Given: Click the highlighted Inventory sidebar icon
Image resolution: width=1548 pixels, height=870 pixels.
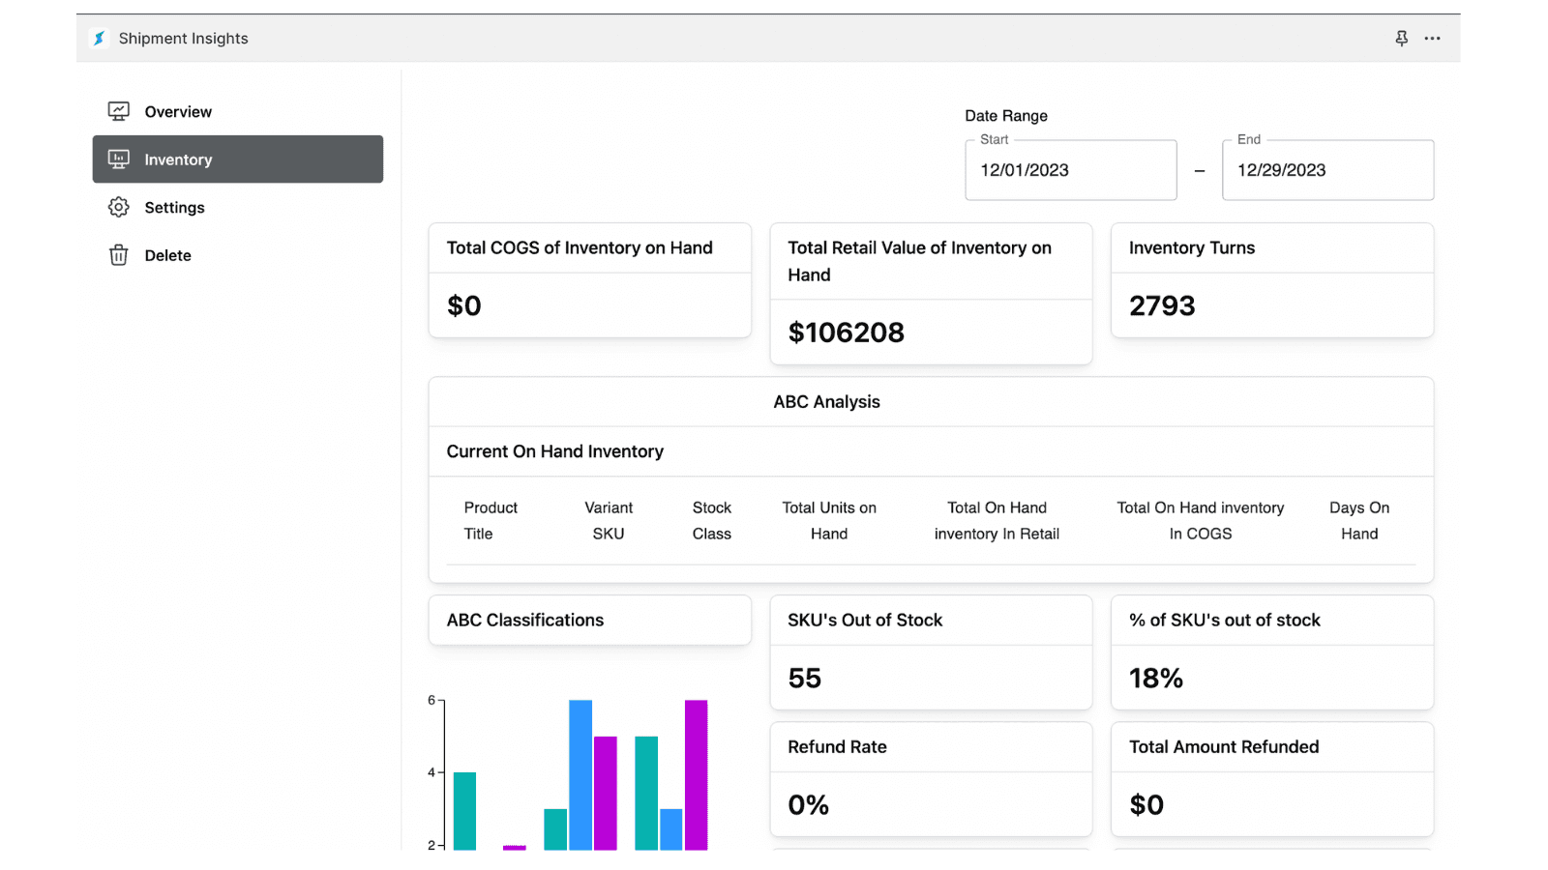Looking at the screenshot, I should [x=118, y=159].
